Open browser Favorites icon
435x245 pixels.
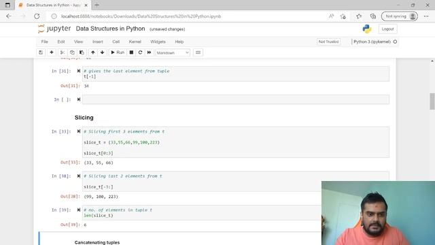[x=359, y=16]
